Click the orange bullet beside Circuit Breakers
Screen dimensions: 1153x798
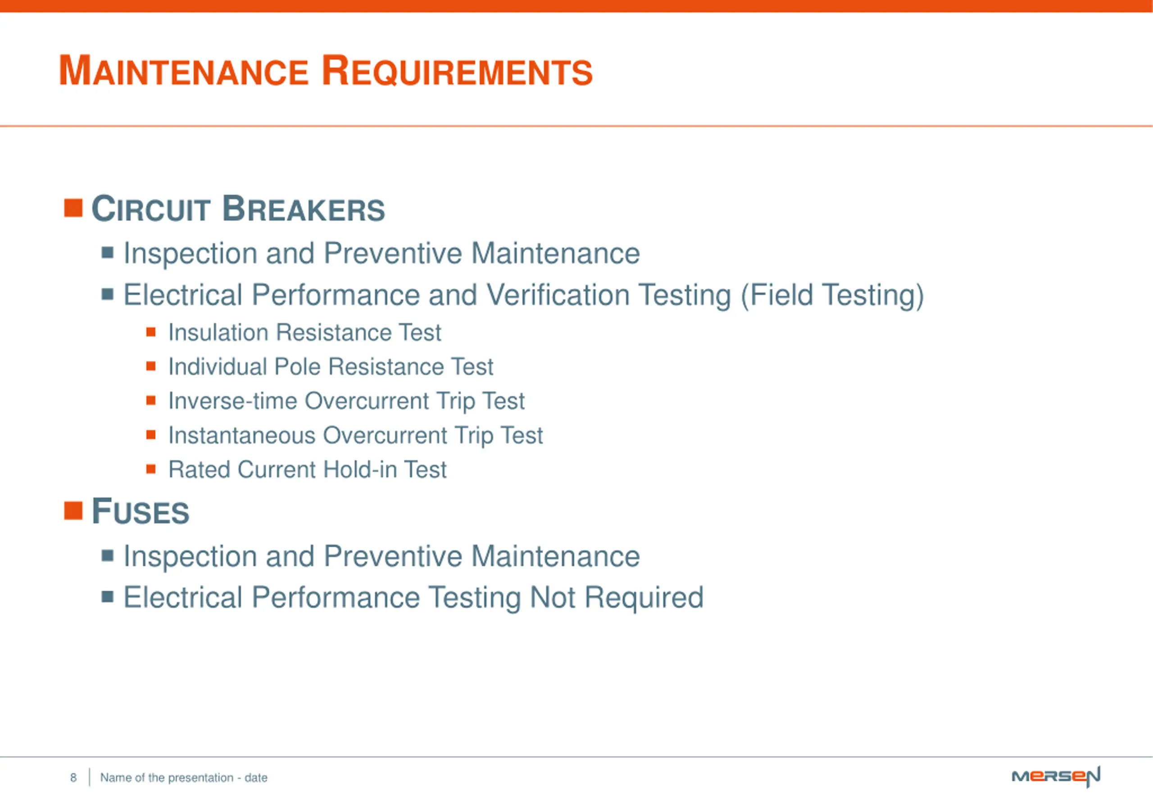73,208
